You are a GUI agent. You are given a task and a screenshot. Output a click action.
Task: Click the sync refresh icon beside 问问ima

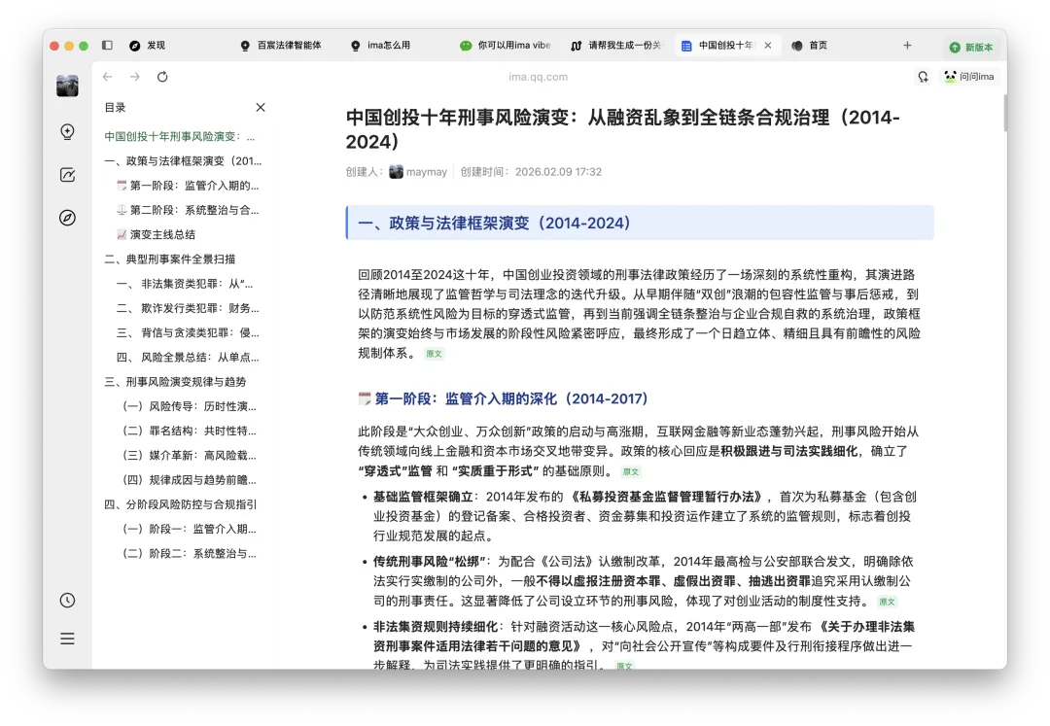coord(924,77)
